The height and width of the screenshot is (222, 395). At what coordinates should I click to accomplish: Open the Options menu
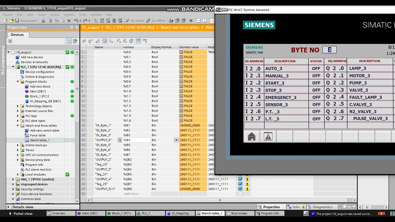(x=69, y=14)
